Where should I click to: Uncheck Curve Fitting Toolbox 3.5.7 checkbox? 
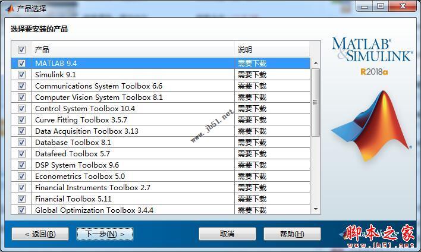[x=21, y=119]
